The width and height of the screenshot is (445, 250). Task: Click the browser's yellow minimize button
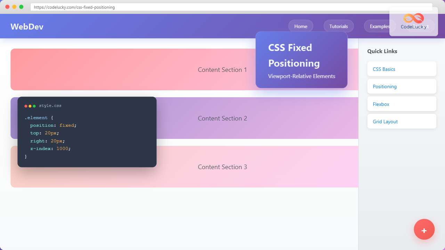15,6
